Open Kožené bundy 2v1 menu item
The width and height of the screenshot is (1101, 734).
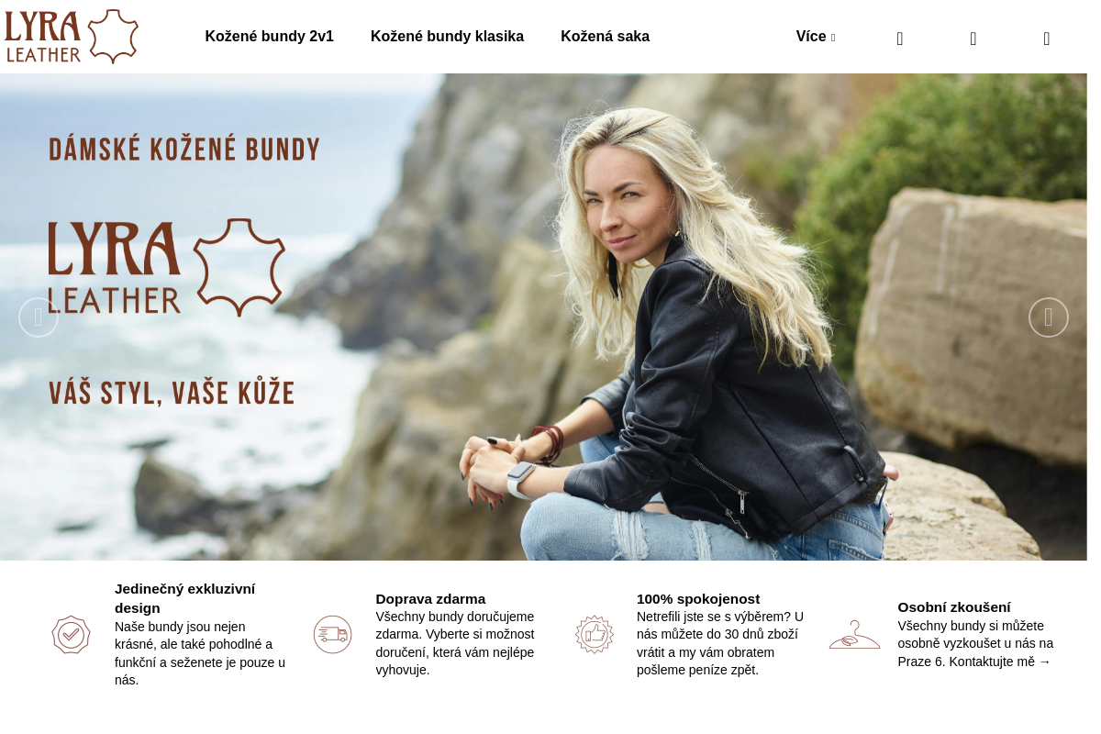270,37
